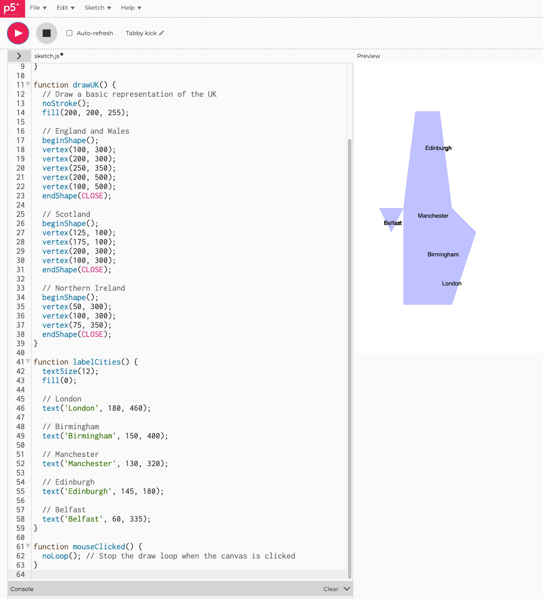Image resolution: width=543 pixels, height=599 pixels.
Task: Click text('Birmingham', 150, 400) line
Action: (105, 436)
